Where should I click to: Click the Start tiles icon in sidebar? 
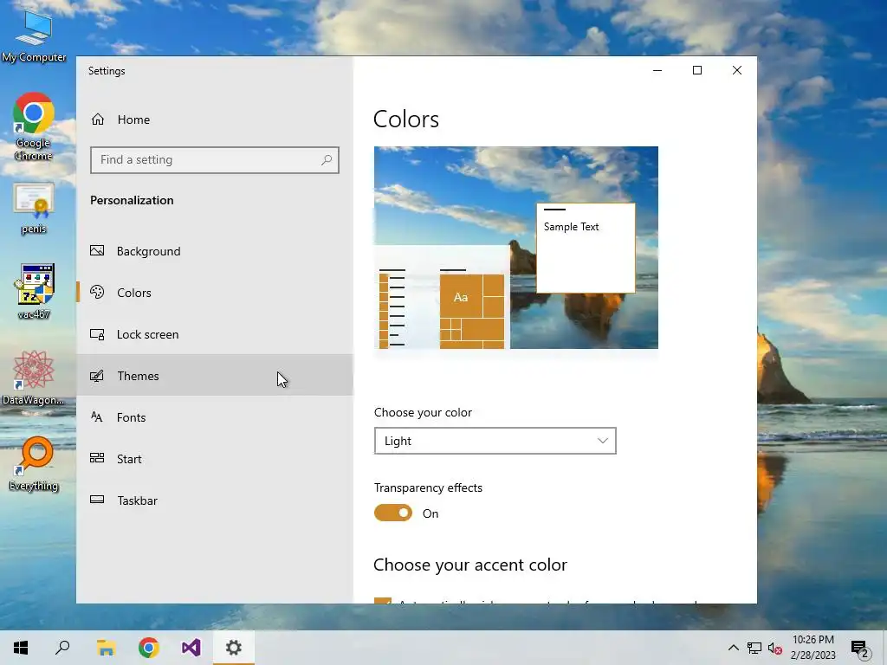pos(97,459)
